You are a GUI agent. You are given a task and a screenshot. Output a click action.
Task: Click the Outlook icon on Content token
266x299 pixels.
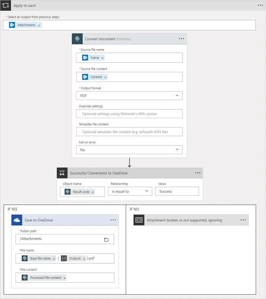[x=85, y=77]
